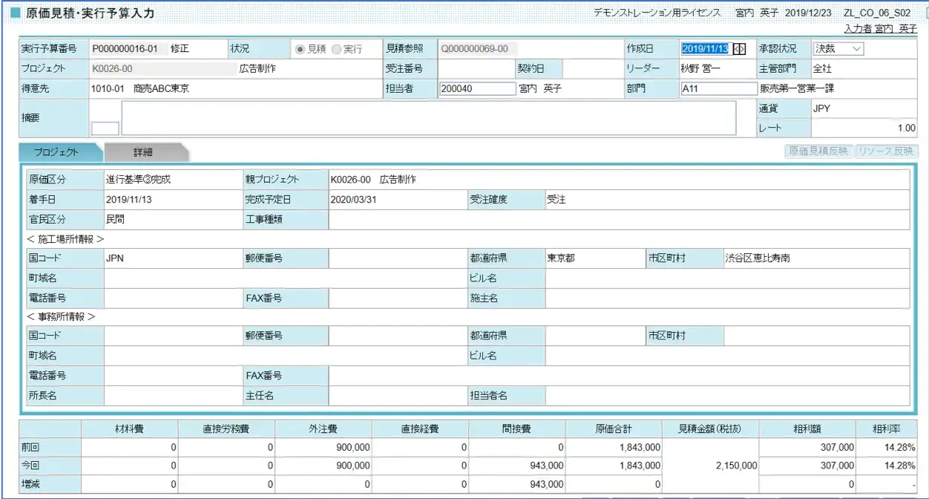Click the large 摘要 text area

tap(428, 118)
